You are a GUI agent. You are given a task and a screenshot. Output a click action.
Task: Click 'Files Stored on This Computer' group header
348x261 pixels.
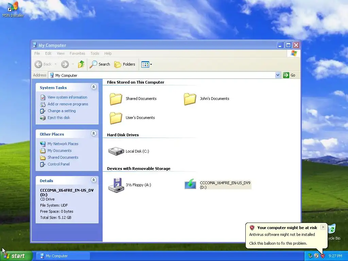point(136,82)
